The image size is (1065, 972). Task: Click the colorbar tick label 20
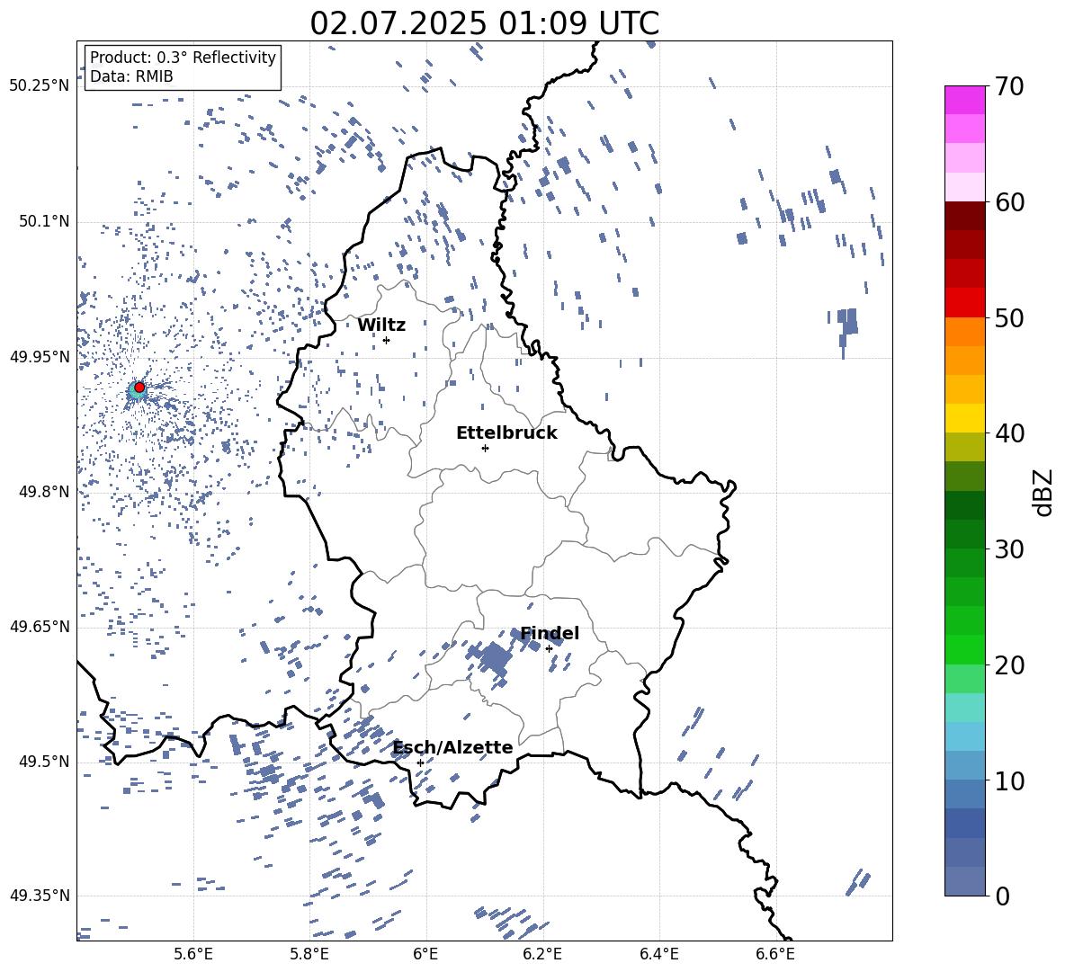(x=1008, y=665)
